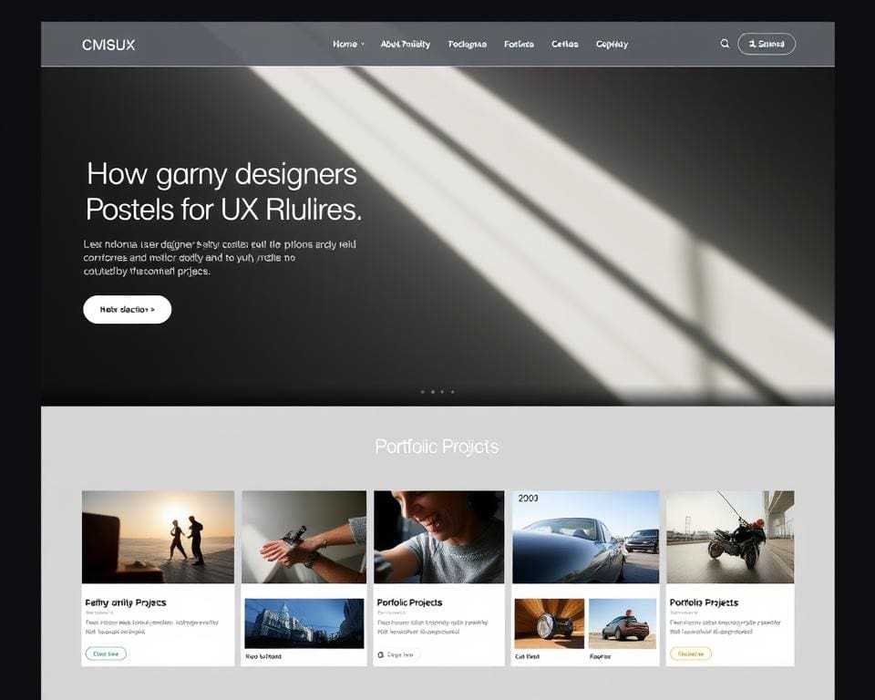
Task: Click the building image in second card
Action: tap(304, 623)
